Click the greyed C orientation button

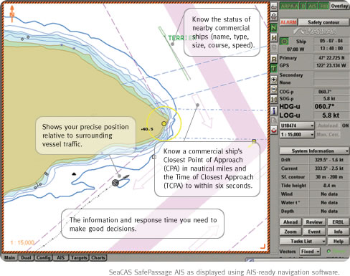click(274, 47)
